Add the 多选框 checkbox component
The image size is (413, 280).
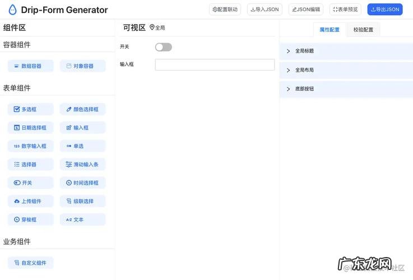[x=31, y=109]
